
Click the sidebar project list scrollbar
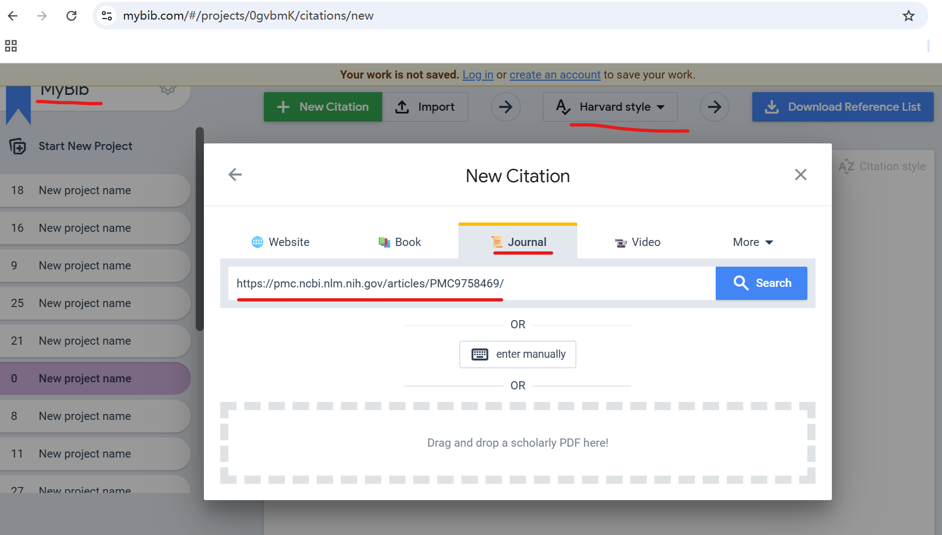click(200, 229)
